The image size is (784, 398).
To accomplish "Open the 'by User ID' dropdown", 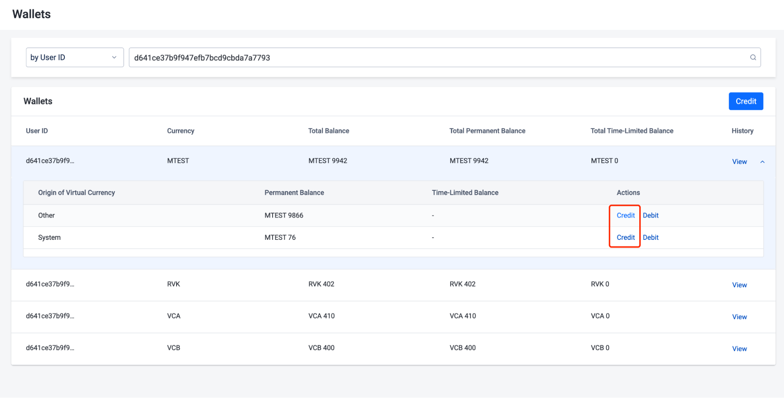I will [x=75, y=57].
